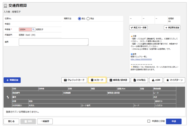Viewport: 188px width, 126px height.
Task: Click into the 備考 text area
Action: point(54,42)
